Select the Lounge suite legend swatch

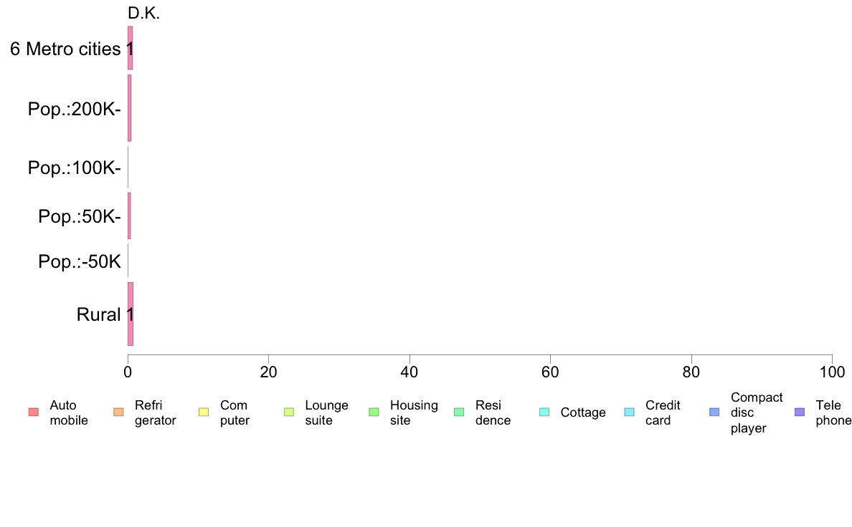click(289, 412)
